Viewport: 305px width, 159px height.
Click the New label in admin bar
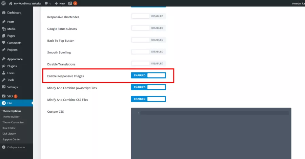coord(62,3)
